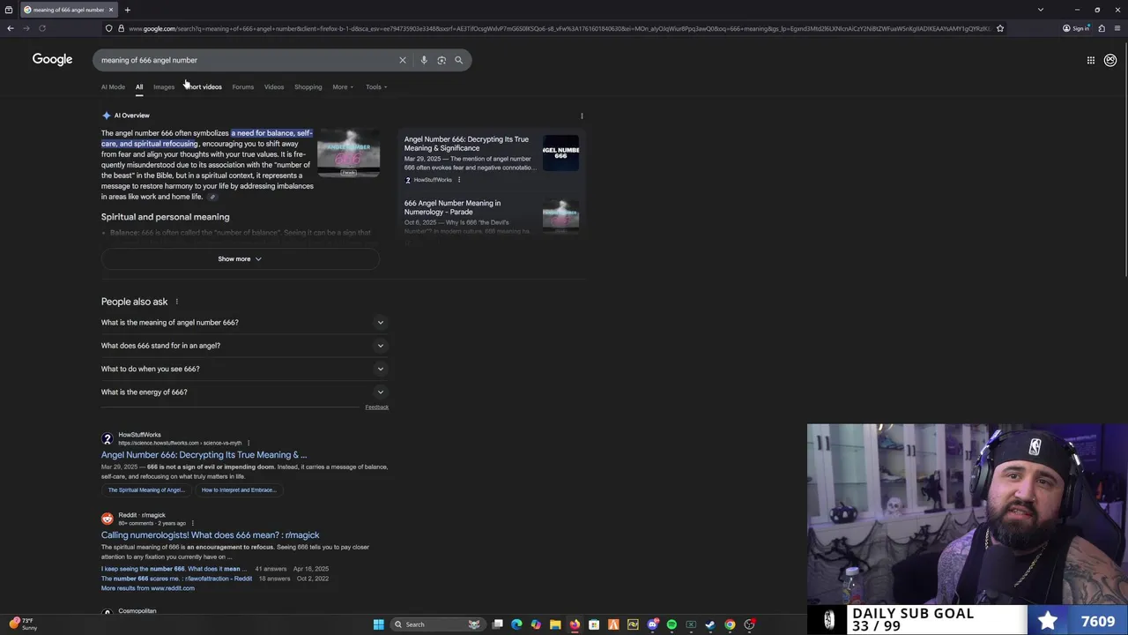The height and width of the screenshot is (635, 1128).
Task: Open 'More results from www.reddit.com'
Action: tap(148, 588)
